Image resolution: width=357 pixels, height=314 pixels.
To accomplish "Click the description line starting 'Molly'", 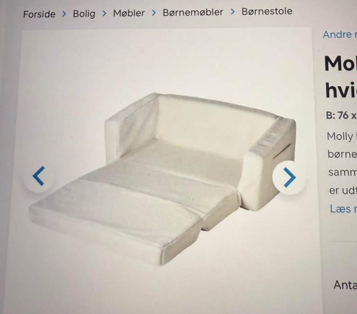I will click(341, 136).
